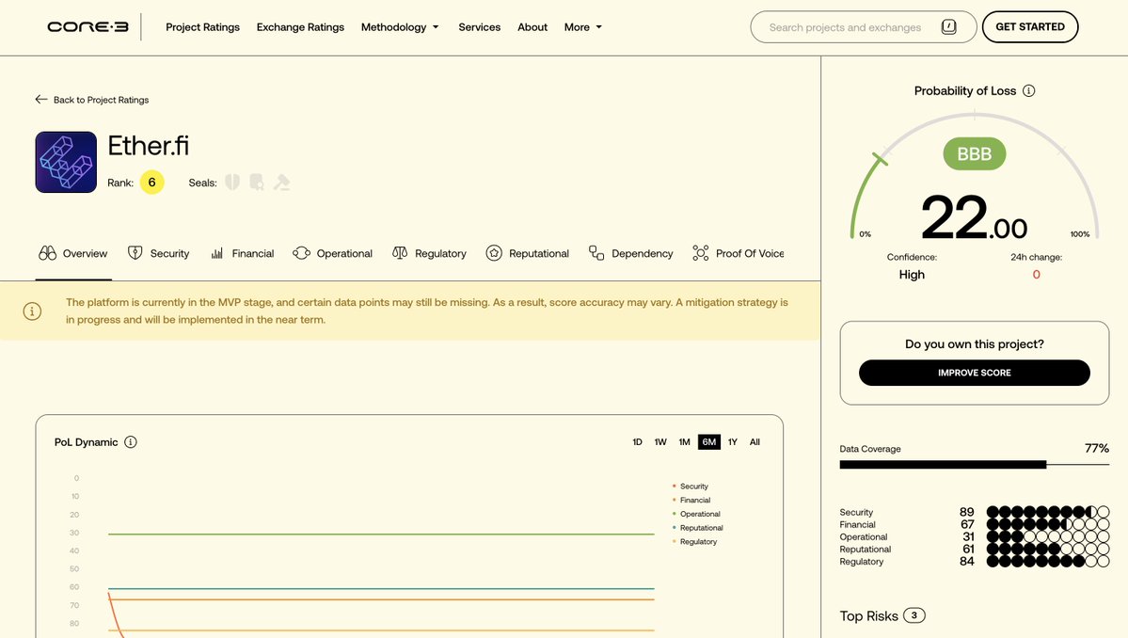Viewport: 1128px width, 638px height.
Task: Select the All chart range
Action: tap(755, 441)
